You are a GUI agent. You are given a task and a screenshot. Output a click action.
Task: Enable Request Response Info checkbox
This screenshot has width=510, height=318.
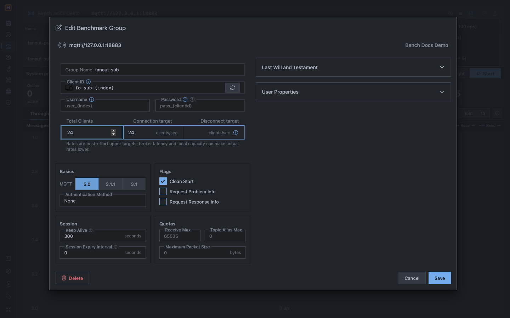[163, 202]
